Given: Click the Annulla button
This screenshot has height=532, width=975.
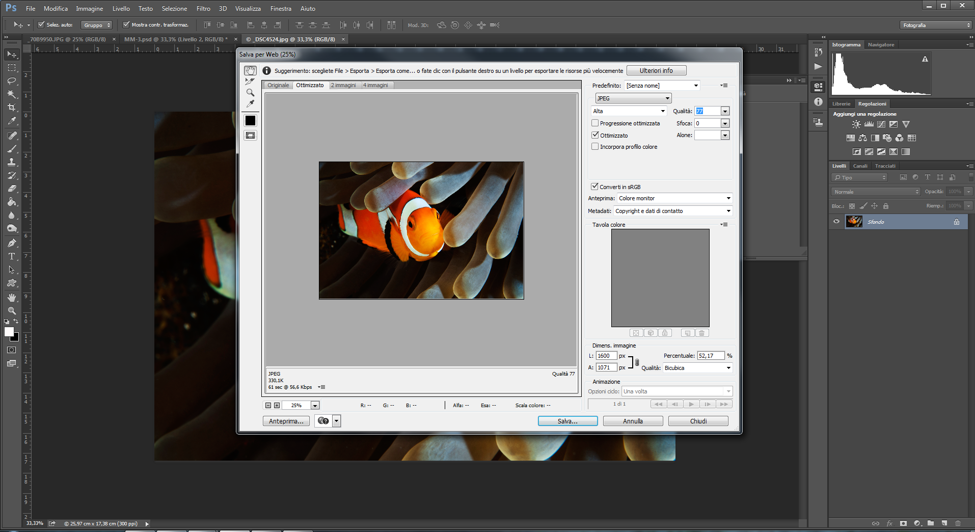Looking at the screenshot, I should tap(633, 421).
